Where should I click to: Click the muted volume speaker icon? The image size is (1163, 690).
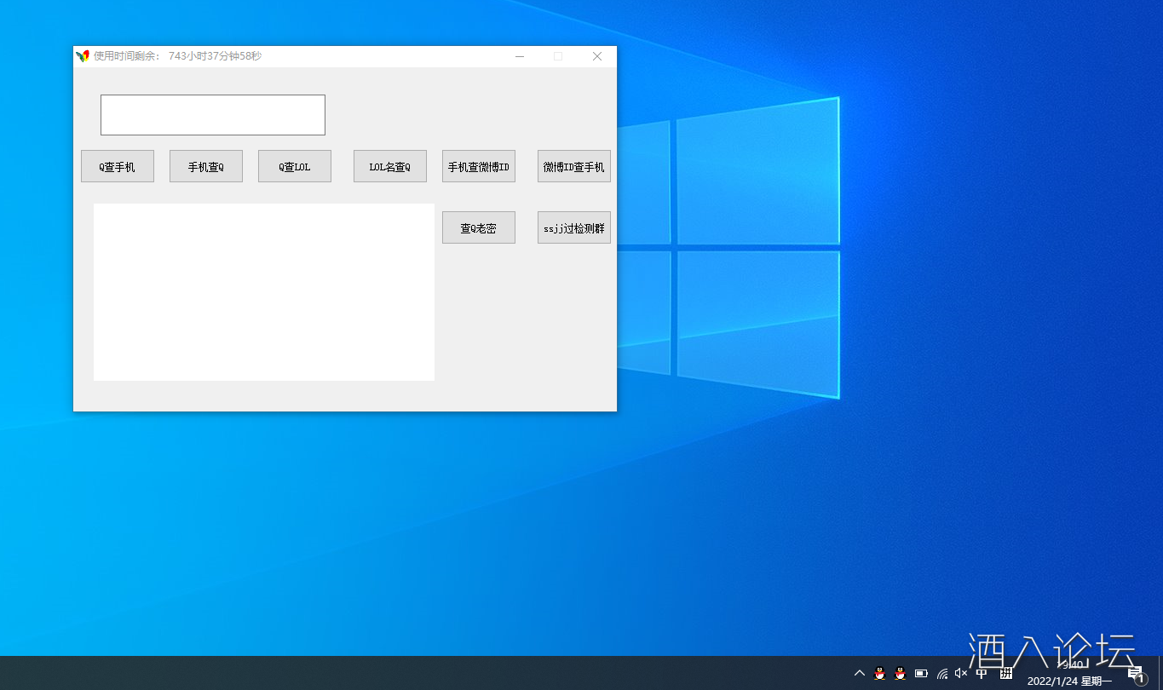(x=961, y=673)
